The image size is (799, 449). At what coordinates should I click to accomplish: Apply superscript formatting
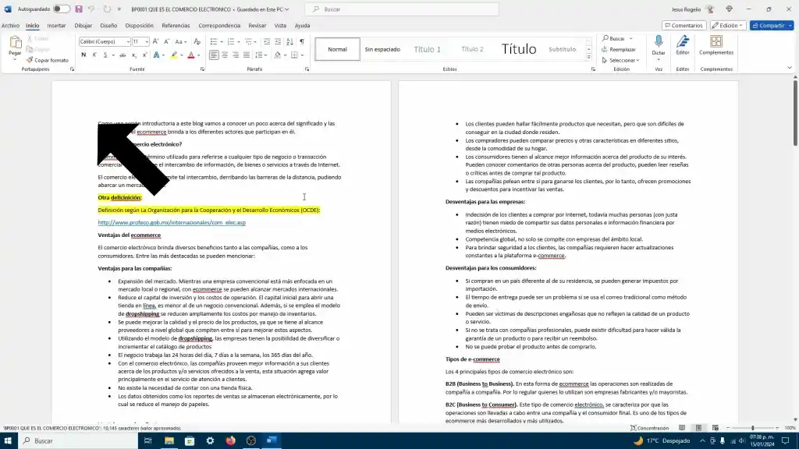144,55
